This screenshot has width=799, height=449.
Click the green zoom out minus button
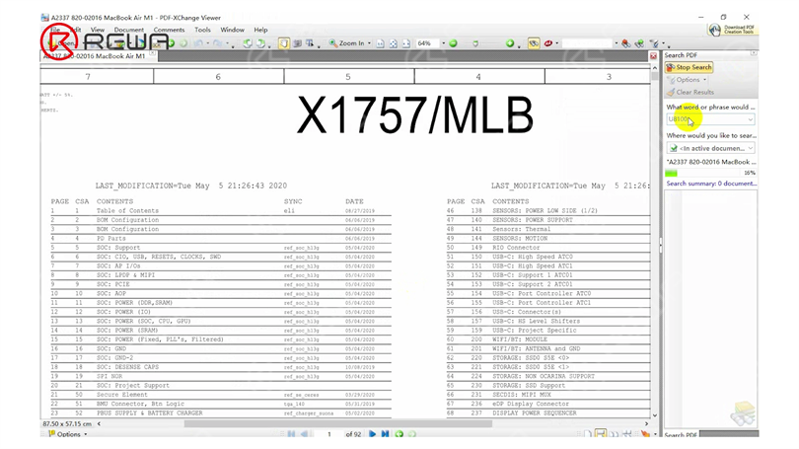pos(453,43)
